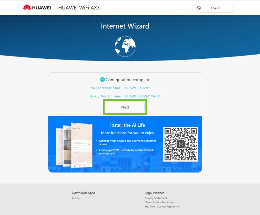Select the HUAWEI-0012AY network name text
This screenshot has height=215, width=260.
point(137,88)
